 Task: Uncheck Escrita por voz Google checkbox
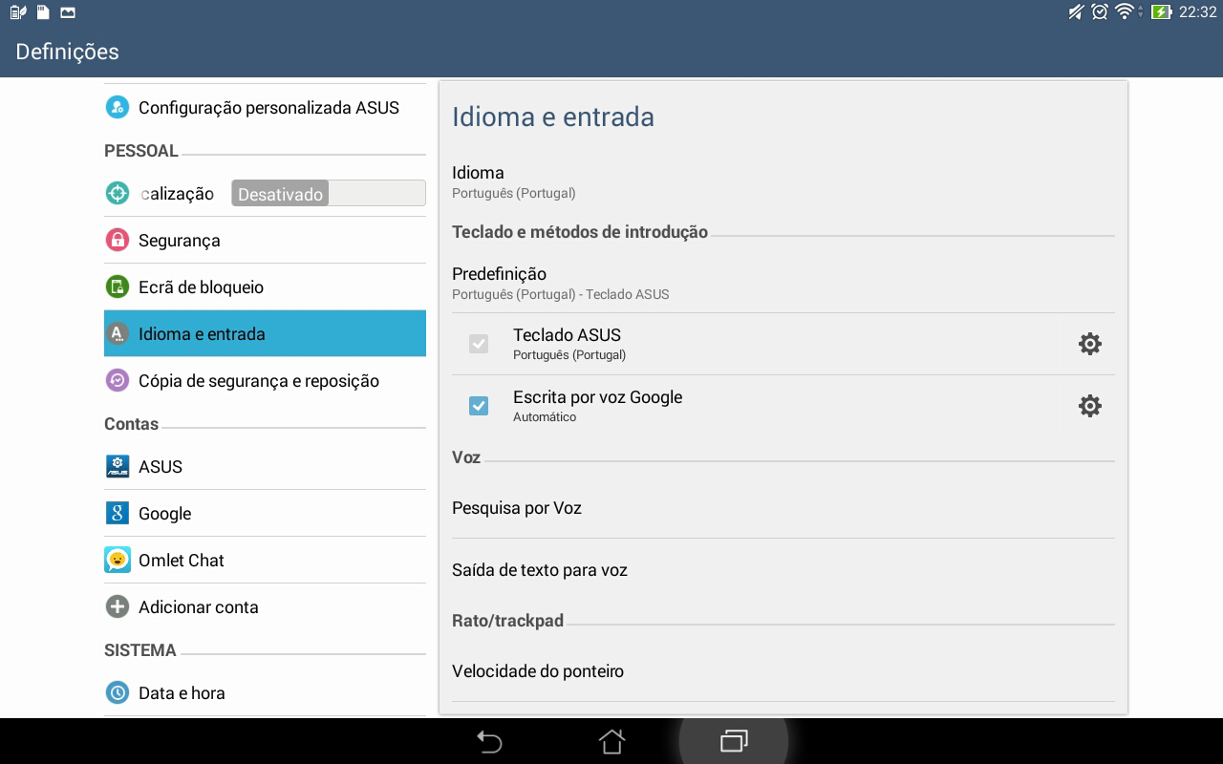[x=479, y=406]
